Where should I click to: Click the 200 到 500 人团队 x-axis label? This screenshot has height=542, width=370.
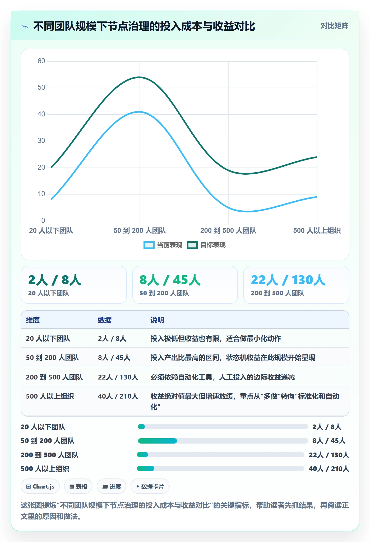click(228, 231)
